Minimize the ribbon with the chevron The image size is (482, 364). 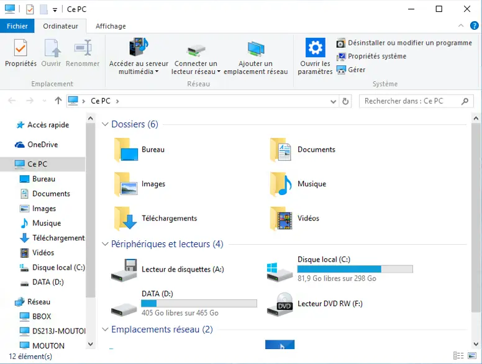461,25
